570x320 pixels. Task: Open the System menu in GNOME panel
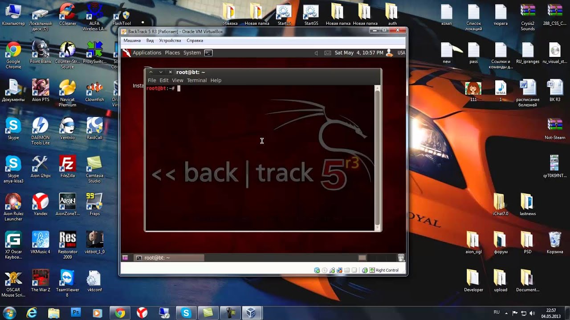coord(192,52)
